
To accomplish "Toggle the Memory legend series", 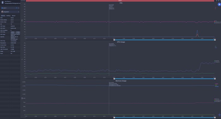I will [x=217, y=99].
